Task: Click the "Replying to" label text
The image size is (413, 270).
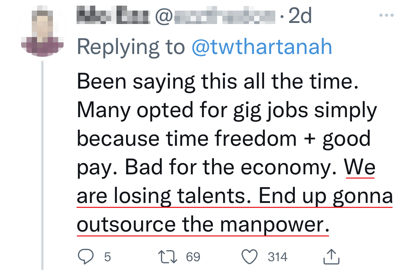Action: [x=131, y=47]
